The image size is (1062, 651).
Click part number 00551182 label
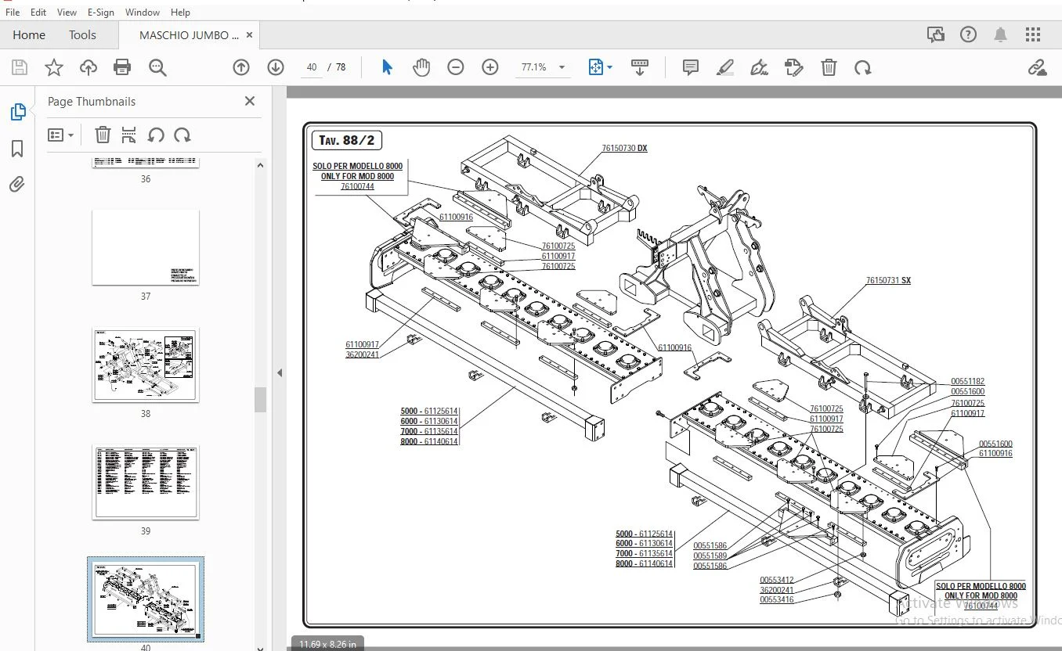968,381
